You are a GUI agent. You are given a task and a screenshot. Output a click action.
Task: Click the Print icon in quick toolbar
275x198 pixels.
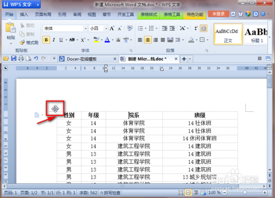(21, 58)
